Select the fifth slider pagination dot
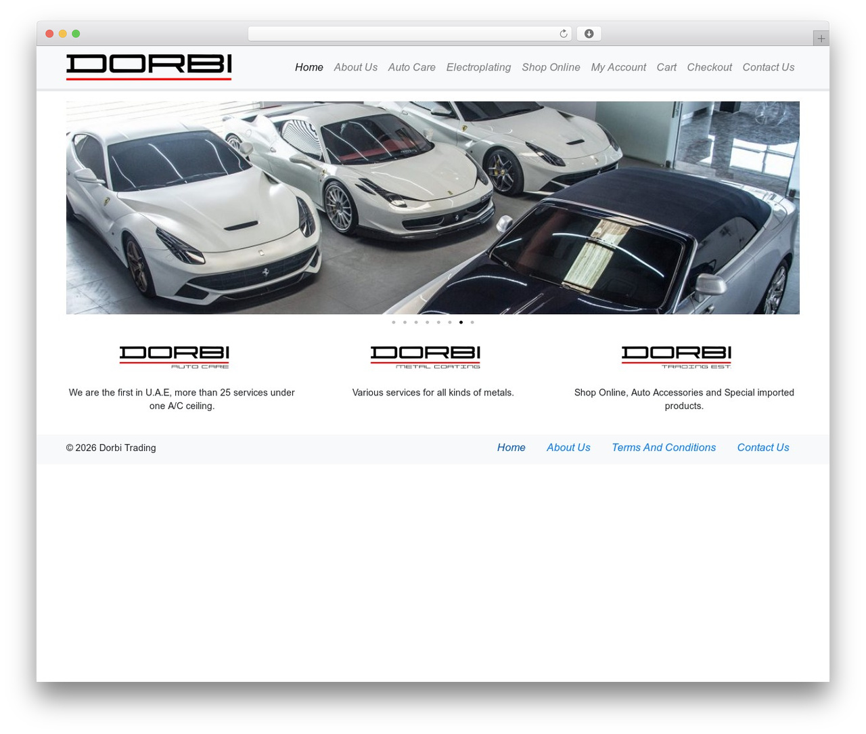 pyautogui.click(x=438, y=322)
